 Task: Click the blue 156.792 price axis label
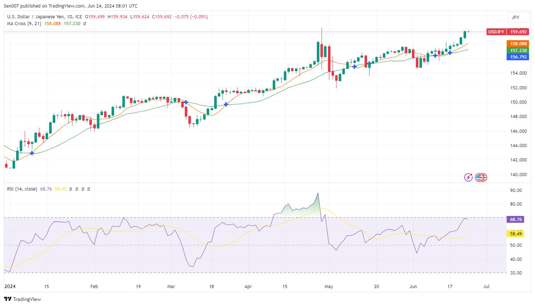coord(518,57)
